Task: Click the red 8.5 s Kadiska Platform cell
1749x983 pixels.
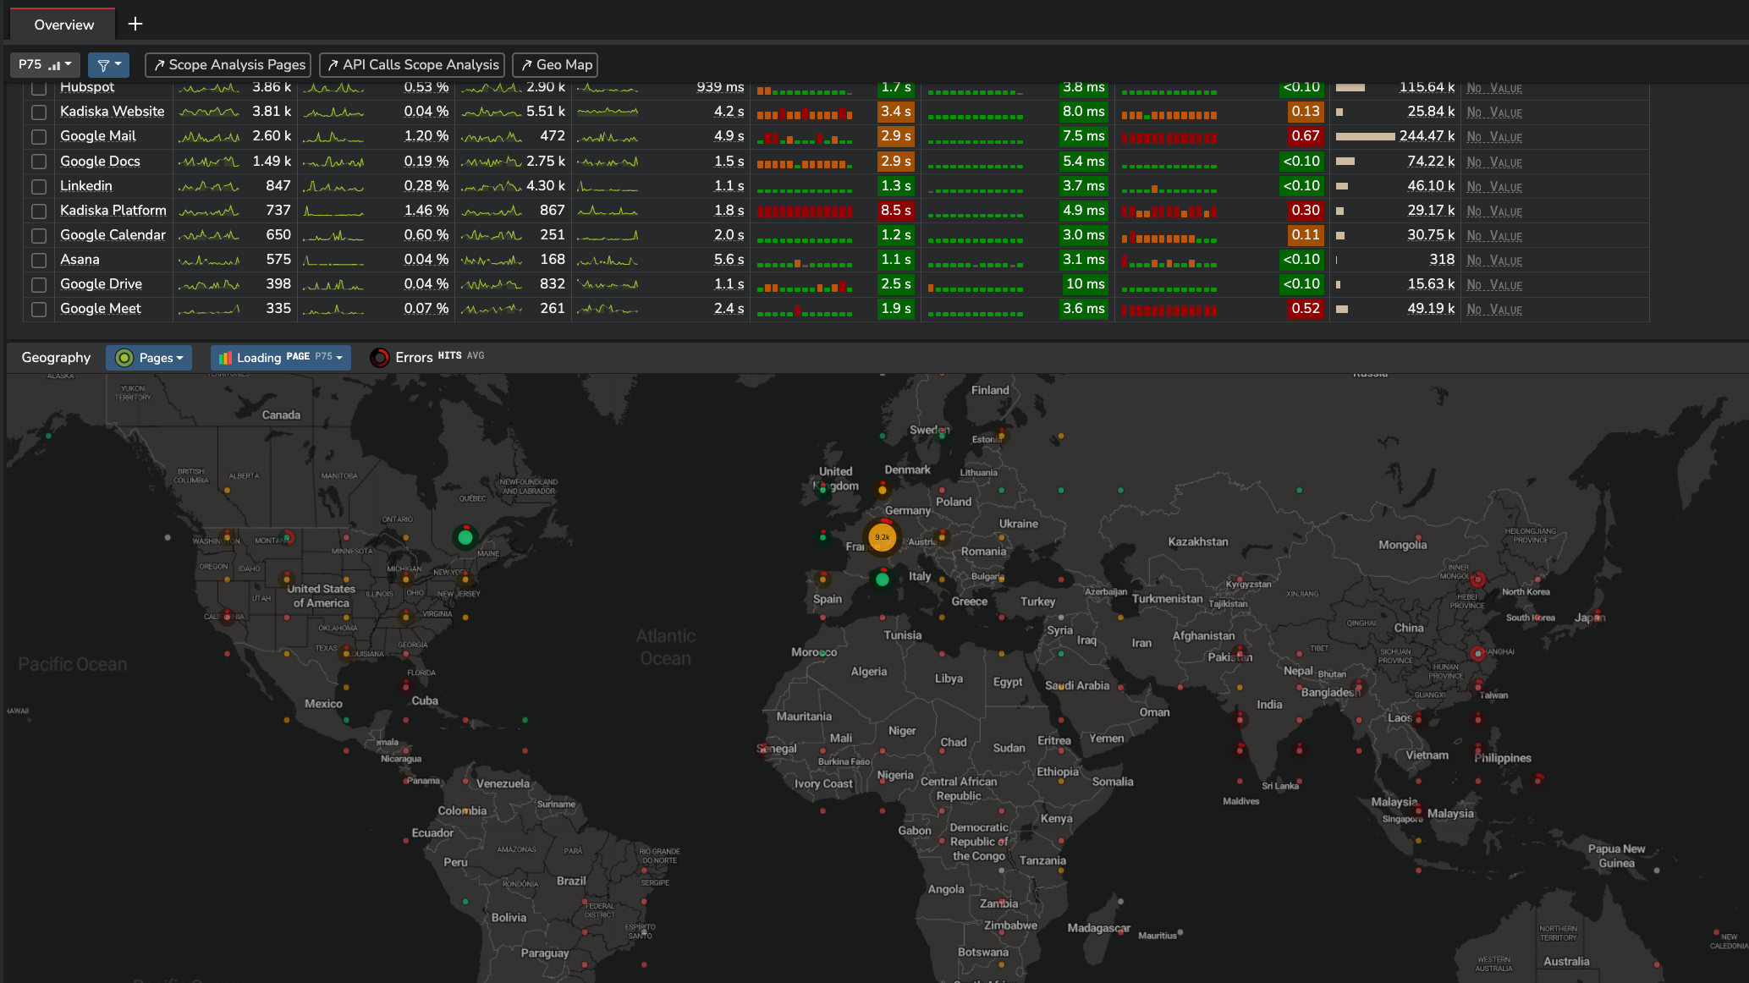Action: 895,211
